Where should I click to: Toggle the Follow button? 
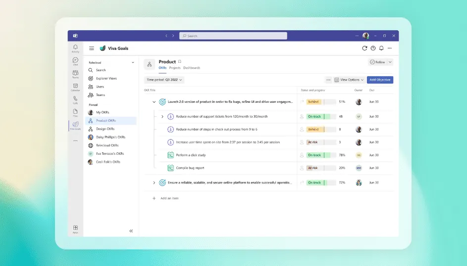(x=377, y=62)
